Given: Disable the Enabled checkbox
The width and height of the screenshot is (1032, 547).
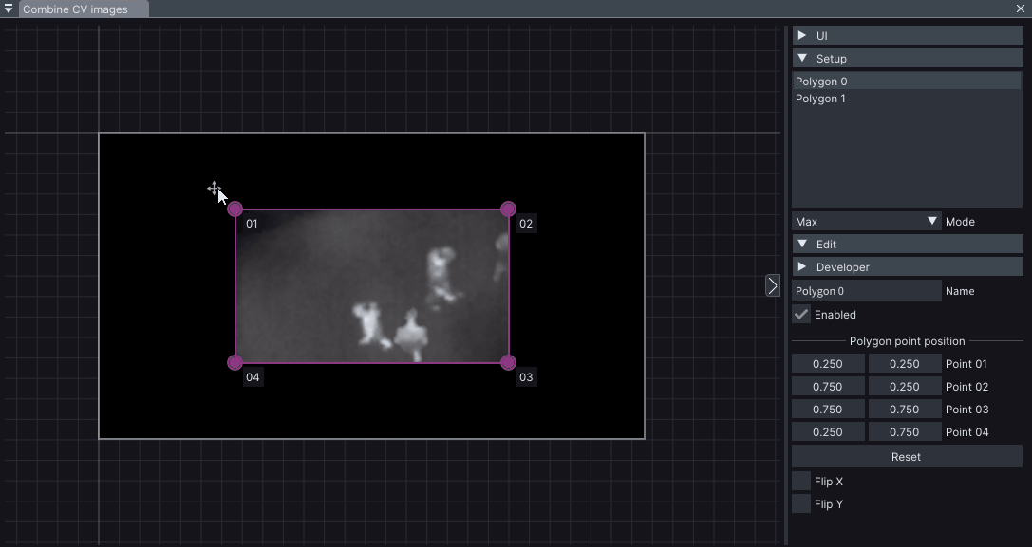Looking at the screenshot, I should [802, 315].
